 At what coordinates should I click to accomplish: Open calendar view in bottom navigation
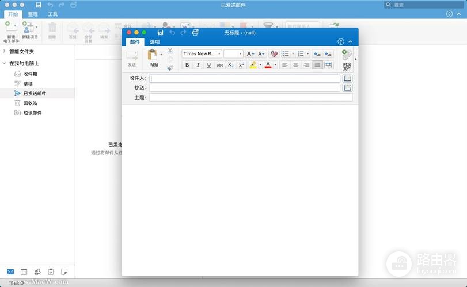pyautogui.click(x=24, y=272)
